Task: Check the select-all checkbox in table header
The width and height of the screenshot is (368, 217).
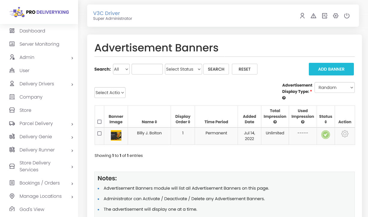Action: point(99,122)
